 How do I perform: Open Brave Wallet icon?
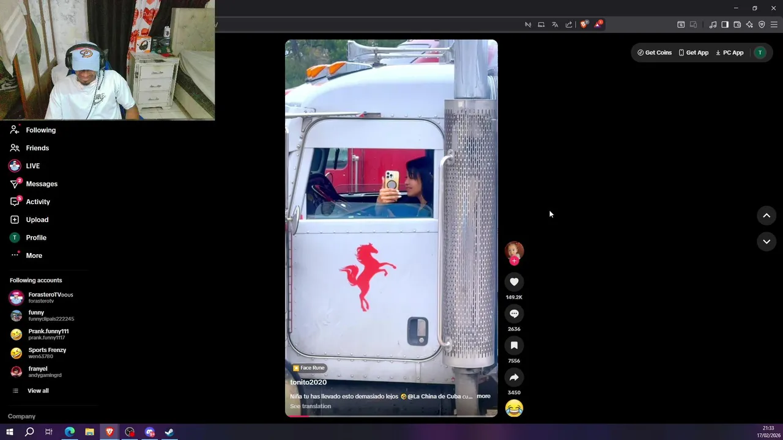pos(737,24)
